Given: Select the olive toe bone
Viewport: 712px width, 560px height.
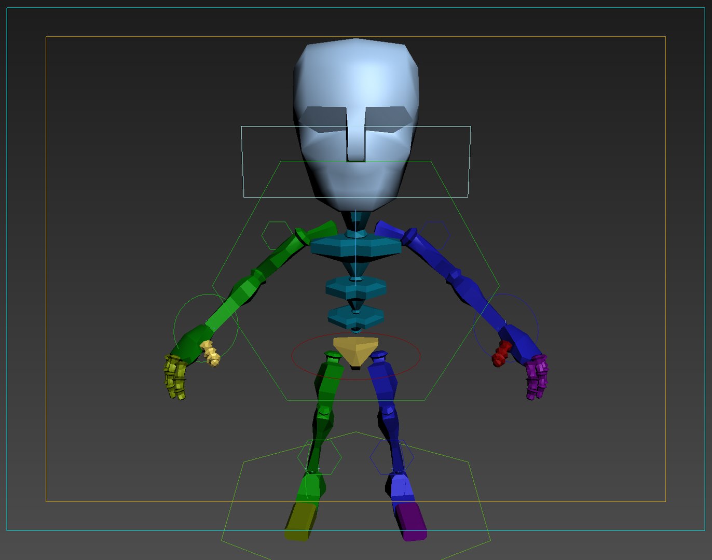Looking at the screenshot, I should pyautogui.click(x=300, y=522).
